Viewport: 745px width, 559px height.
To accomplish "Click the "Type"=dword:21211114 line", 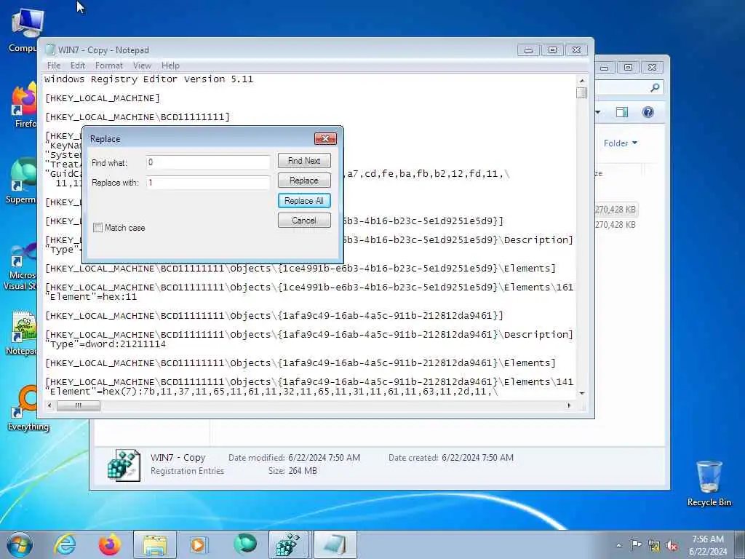I will pos(105,344).
